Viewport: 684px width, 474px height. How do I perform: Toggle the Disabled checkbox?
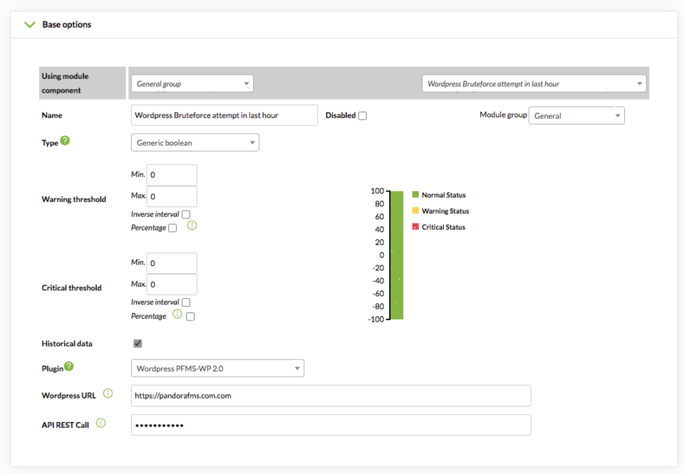(x=363, y=116)
